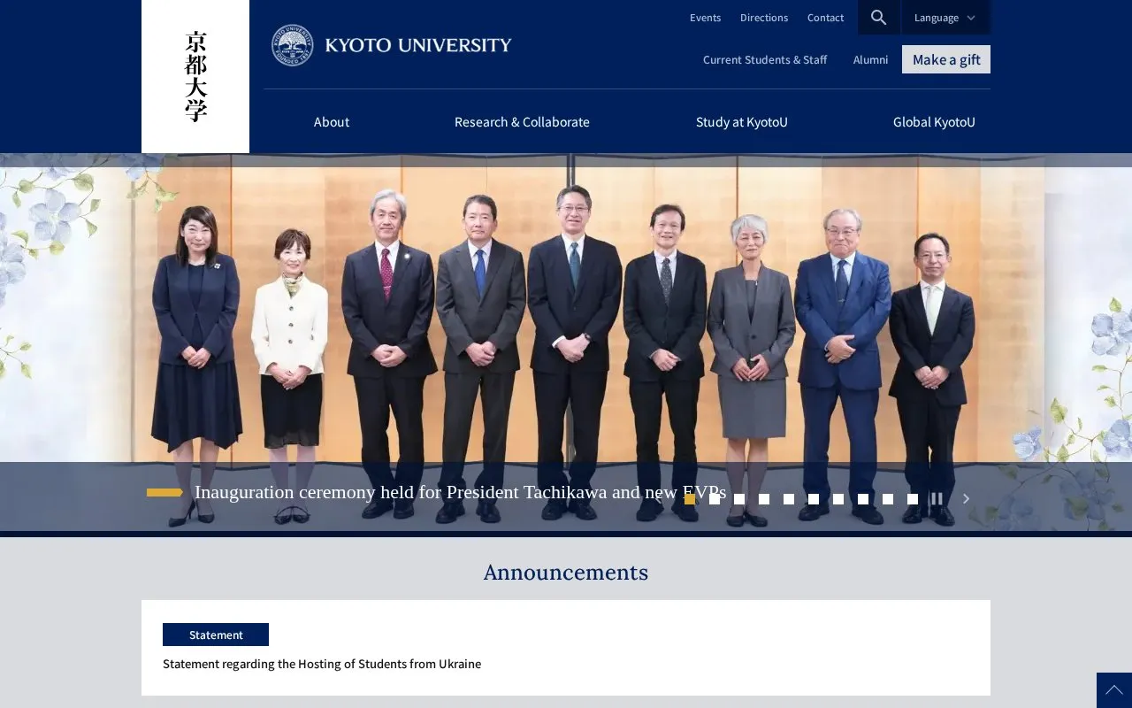Image resolution: width=1132 pixels, height=708 pixels.
Task: Select the tenth slide indicator dot
Action: pos(913,499)
